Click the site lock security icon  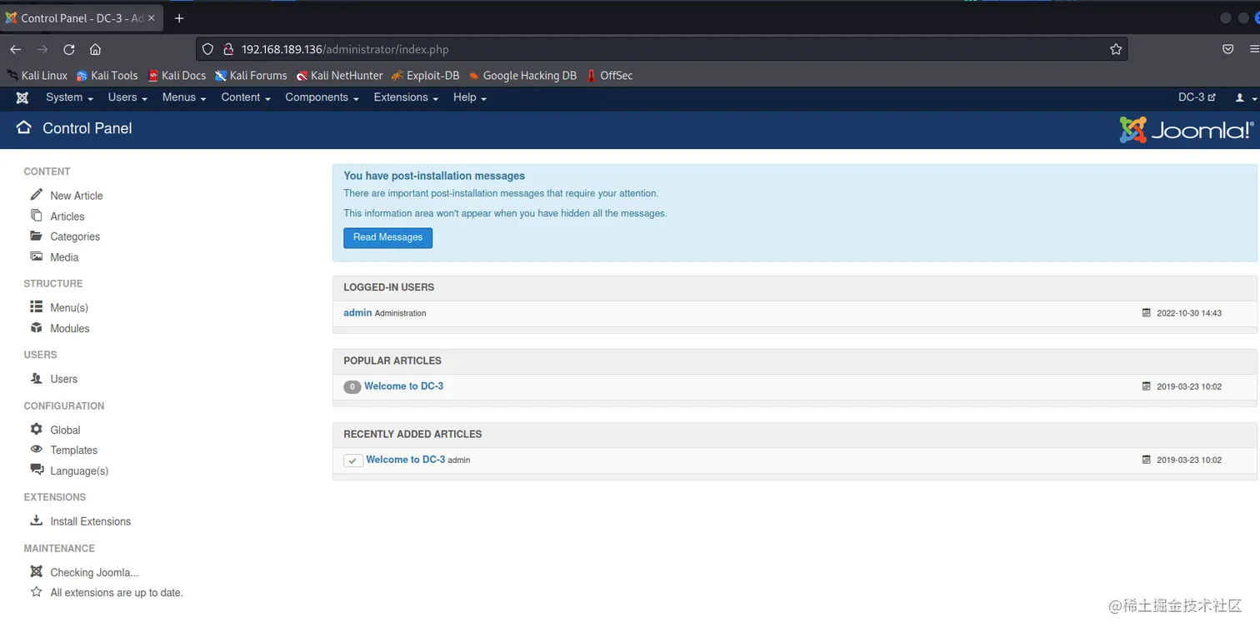point(227,49)
